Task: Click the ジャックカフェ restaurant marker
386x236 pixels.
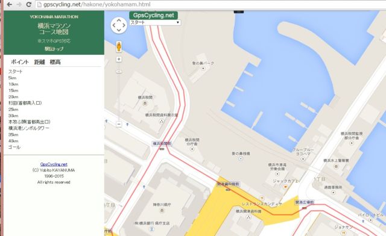Action: pos(285,187)
